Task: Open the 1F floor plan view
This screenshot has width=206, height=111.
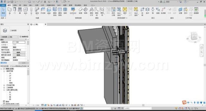Action: point(10,74)
